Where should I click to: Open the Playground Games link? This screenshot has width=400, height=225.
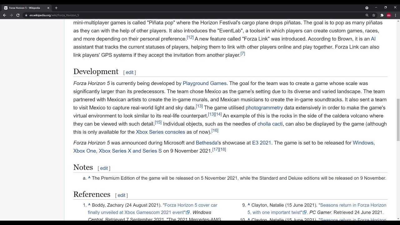(x=205, y=83)
